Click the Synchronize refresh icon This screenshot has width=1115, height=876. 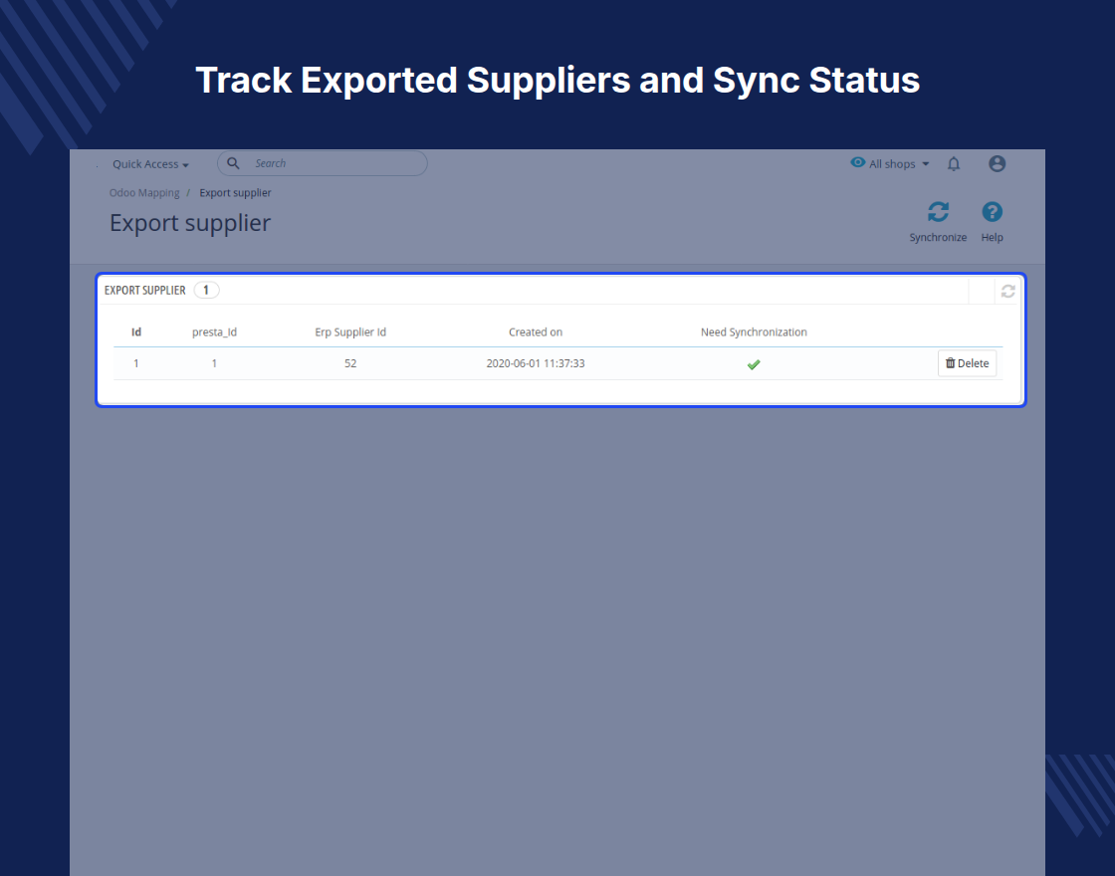938,212
